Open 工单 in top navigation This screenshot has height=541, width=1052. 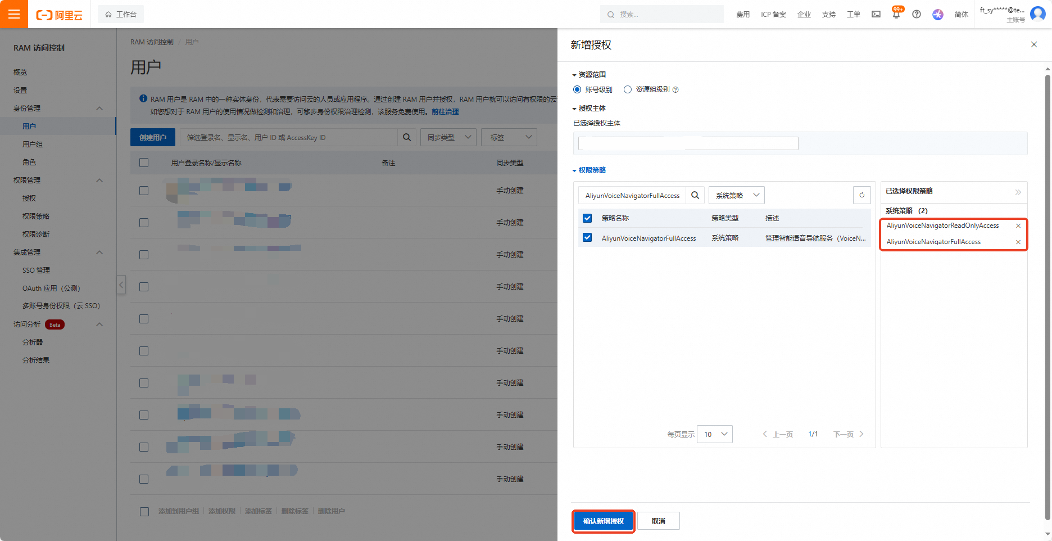854,15
